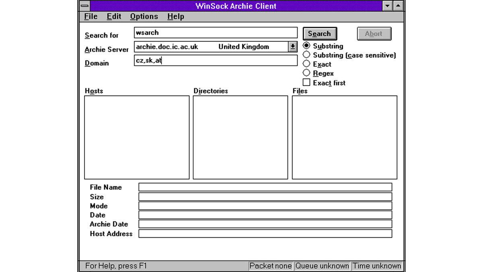Viewport: 483px width, 272px height.
Task: Minimize the WinSock Archie Client window
Action: pyautogui.click(x=388, y=6)
